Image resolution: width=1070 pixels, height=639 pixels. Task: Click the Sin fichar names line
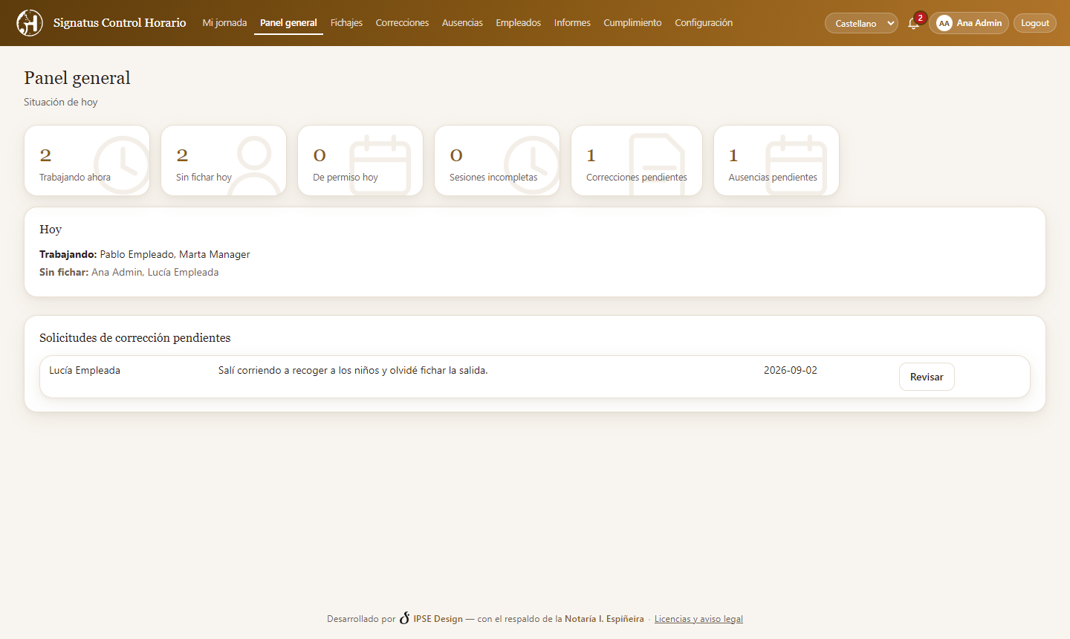tap(129, 272)
